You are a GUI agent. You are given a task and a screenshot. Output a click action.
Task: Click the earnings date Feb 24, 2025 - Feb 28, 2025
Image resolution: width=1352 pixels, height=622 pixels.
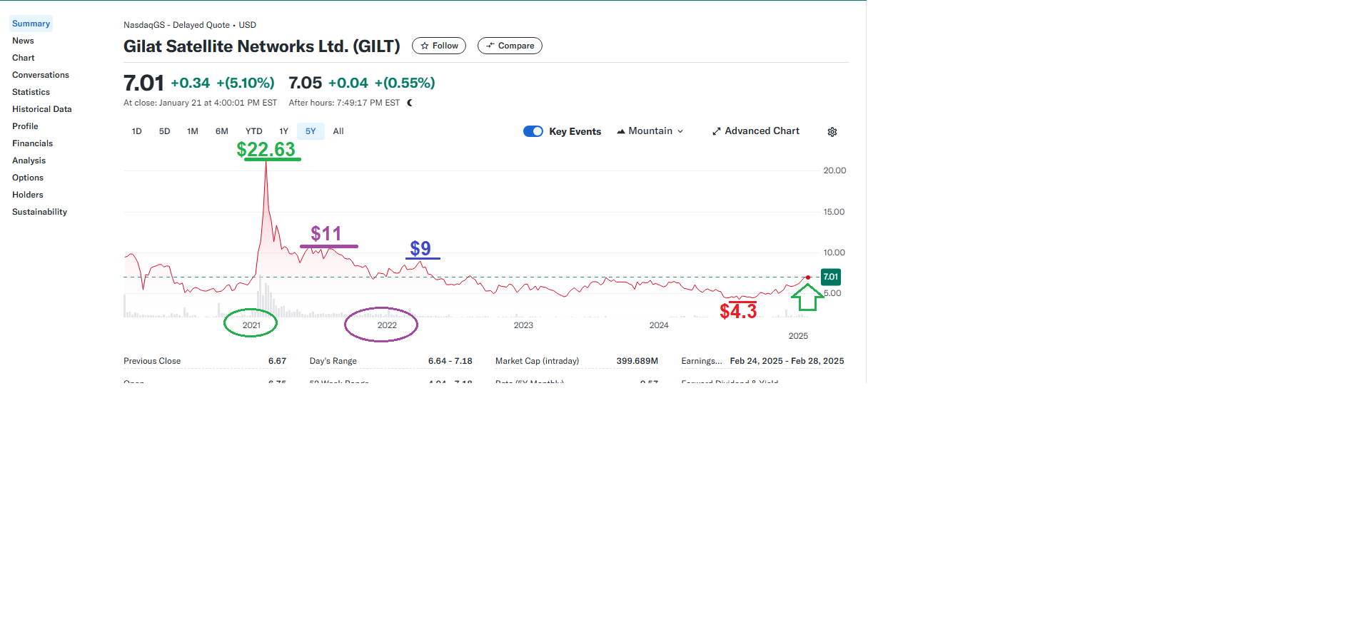pyautogui.click(x=787, y=361)
